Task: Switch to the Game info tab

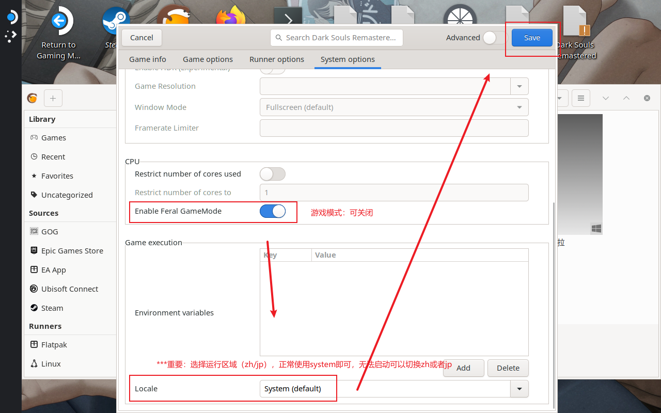Action: point(148,59)
